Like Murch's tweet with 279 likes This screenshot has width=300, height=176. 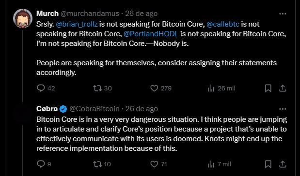pos(154,88)
